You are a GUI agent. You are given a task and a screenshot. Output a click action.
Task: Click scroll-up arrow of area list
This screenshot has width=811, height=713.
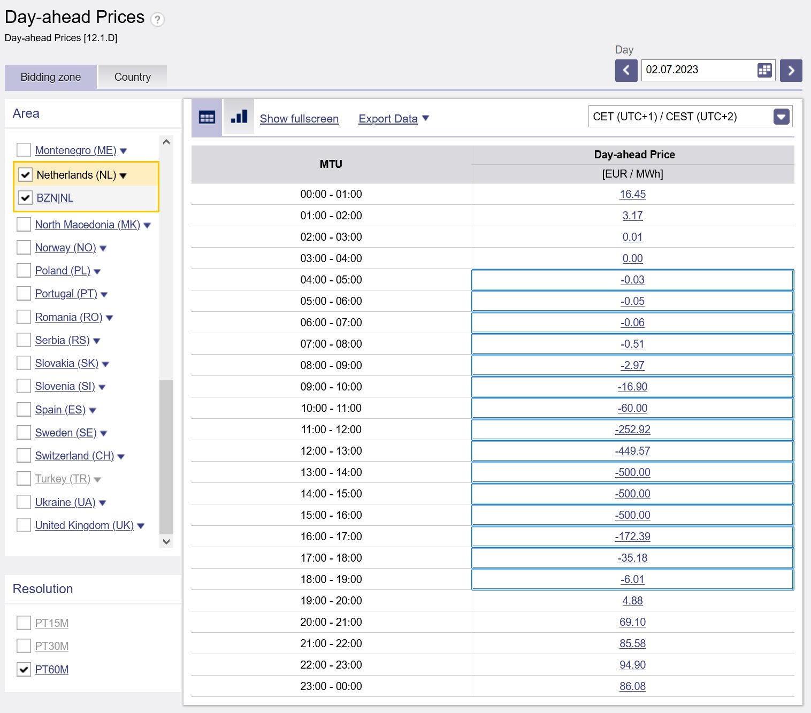point(166,142)
